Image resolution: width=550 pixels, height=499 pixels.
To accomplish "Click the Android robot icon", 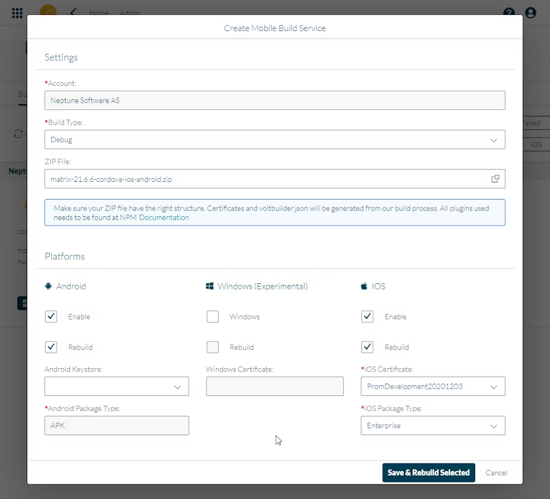I will click(x=48, y=286).
